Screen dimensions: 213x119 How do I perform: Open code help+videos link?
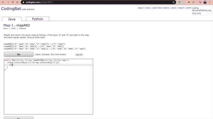160,8
